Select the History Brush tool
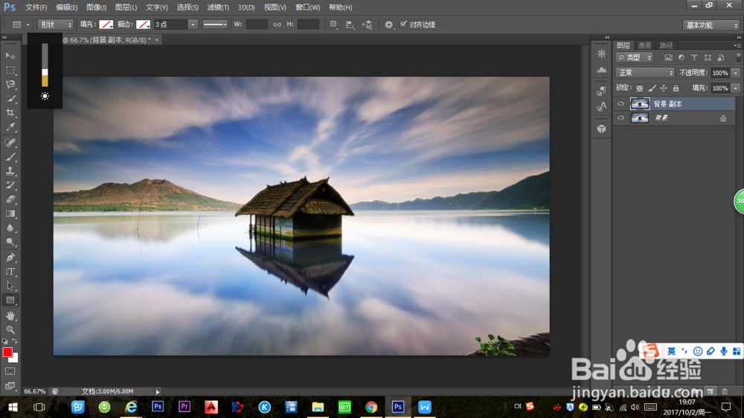Screen dimensions: 744x418 (x=10, y=185)
